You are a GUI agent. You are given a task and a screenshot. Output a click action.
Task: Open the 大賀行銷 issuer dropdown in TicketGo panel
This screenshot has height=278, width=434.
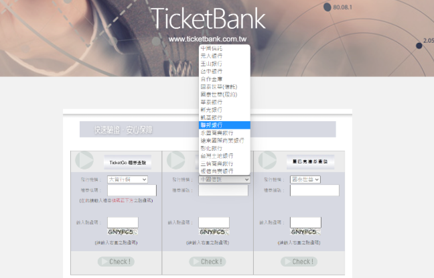[128, 180]
